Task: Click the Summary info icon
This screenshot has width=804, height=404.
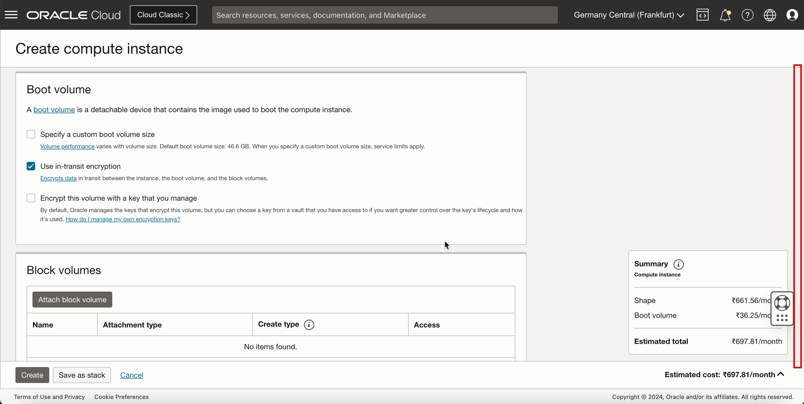Action: [x=678, y=264]
